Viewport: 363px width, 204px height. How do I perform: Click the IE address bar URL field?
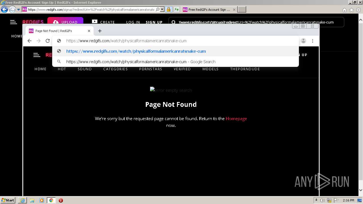[91, 9]
